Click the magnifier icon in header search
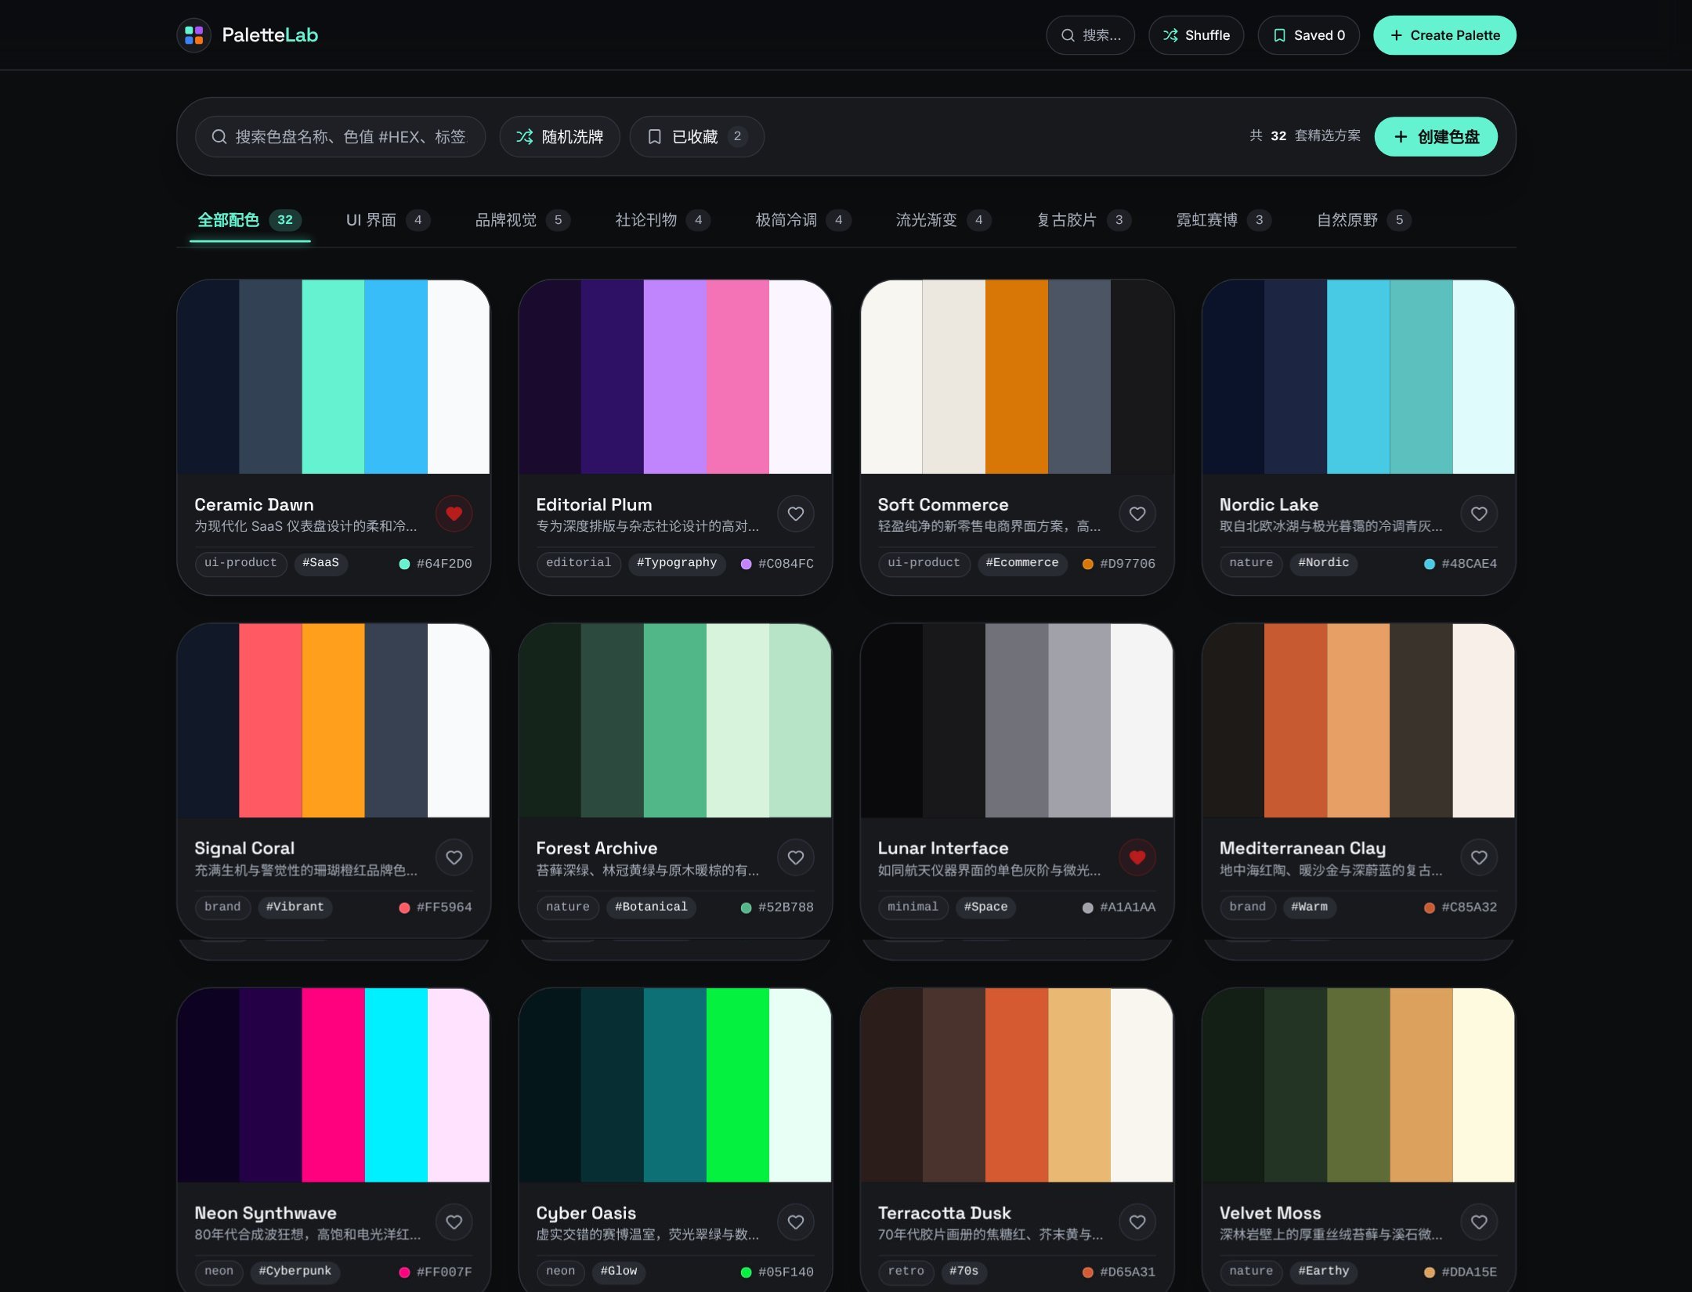Image resolution: width=1692 pixels, height=1292 pixels. pos(1068,35)
